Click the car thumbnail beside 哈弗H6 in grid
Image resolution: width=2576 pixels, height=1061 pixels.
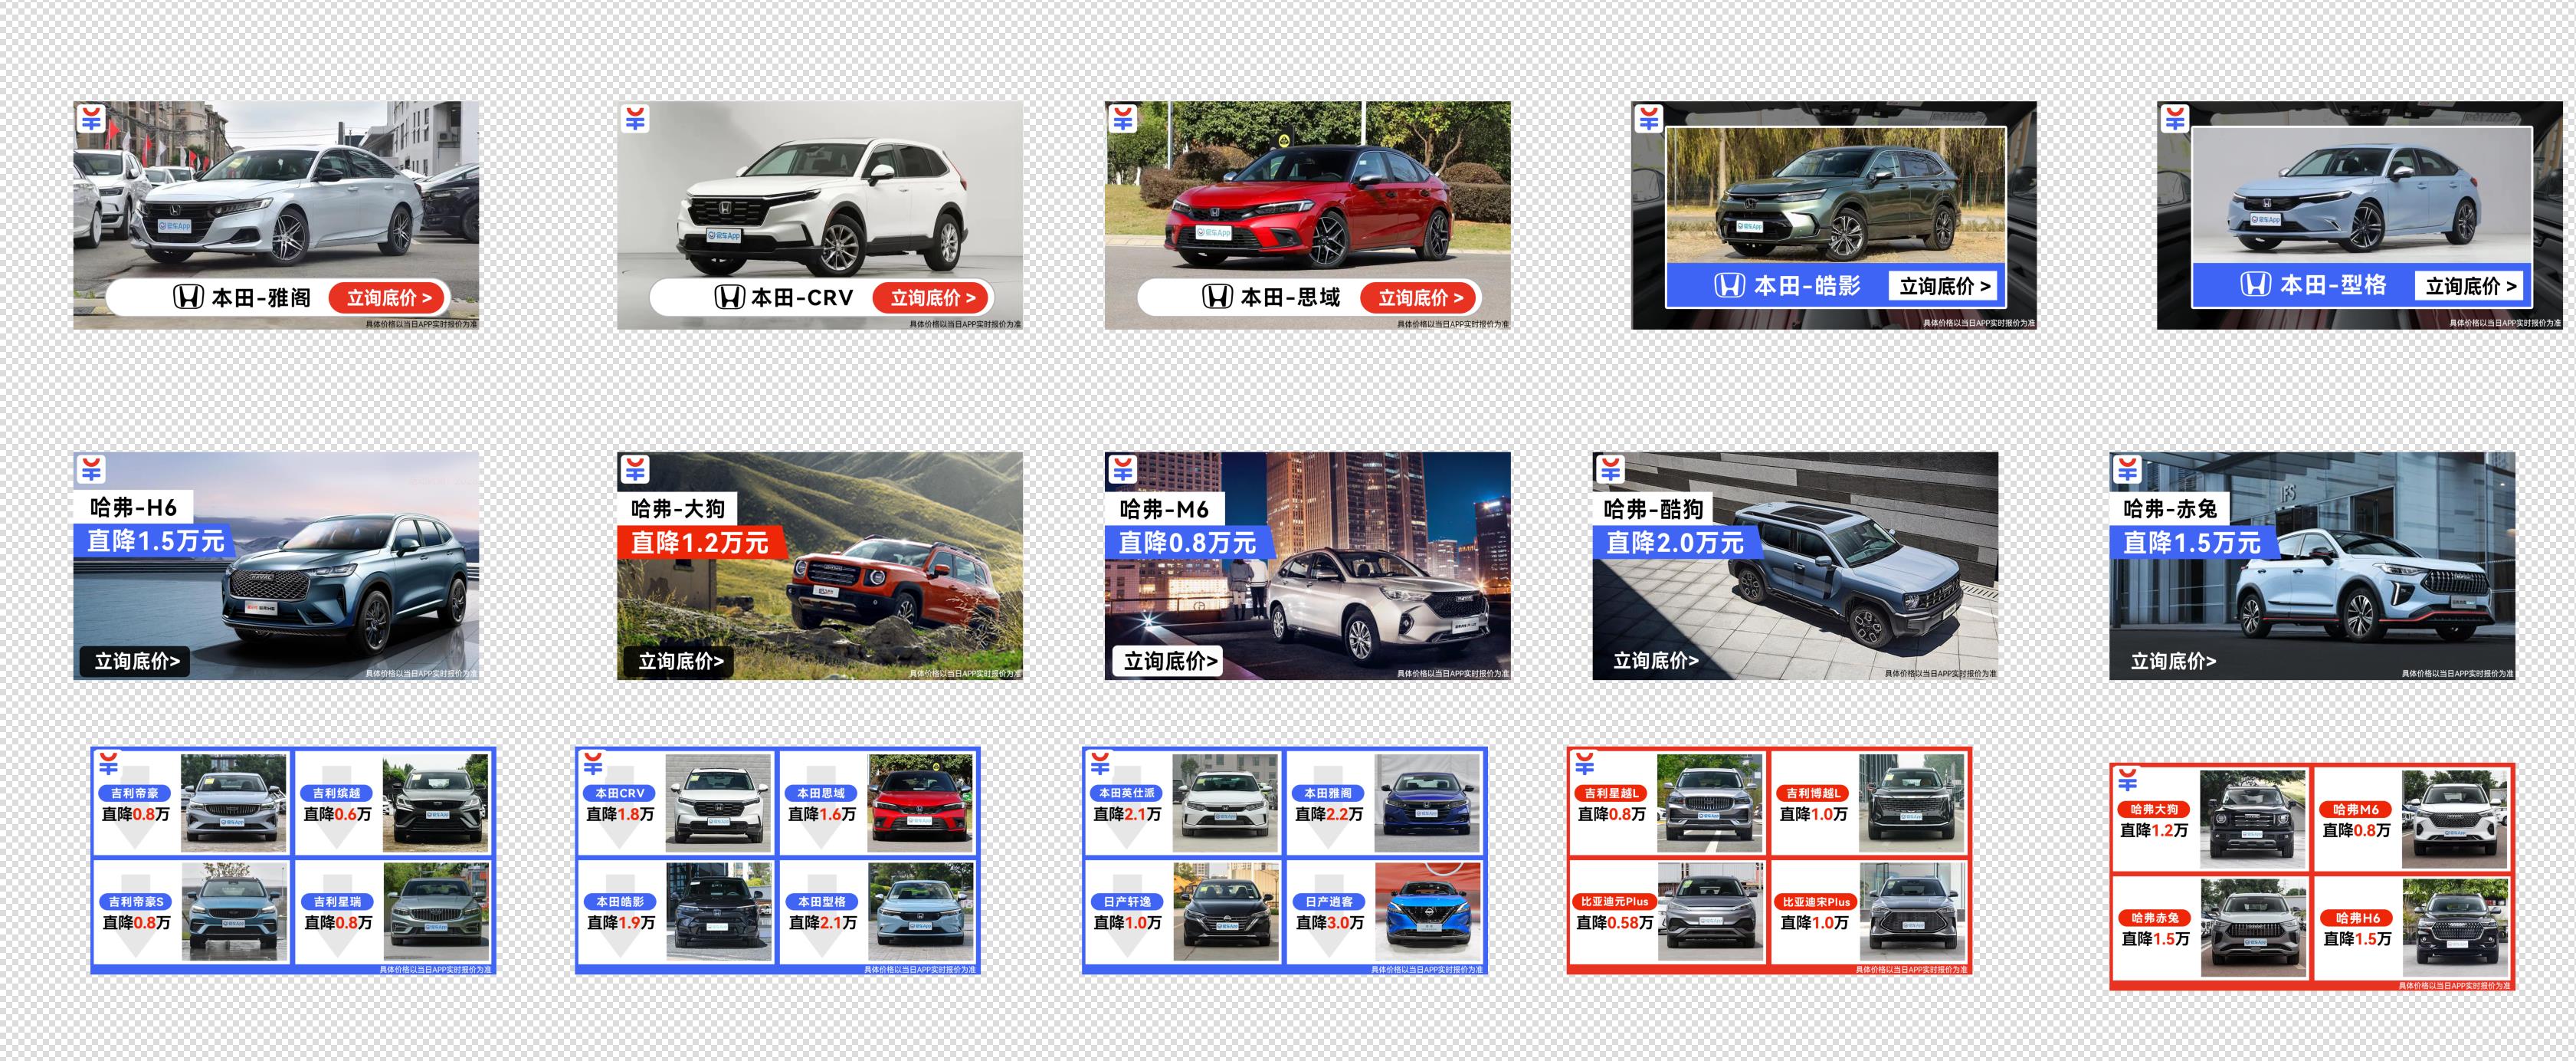coord(2454,928)
